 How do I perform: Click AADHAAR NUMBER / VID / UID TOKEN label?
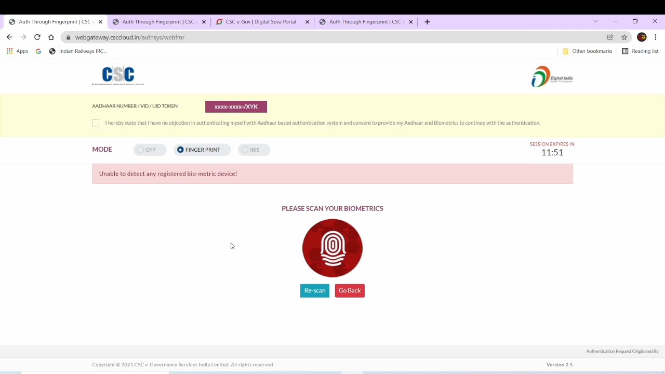pyautogui.click(x=135, y=106)
